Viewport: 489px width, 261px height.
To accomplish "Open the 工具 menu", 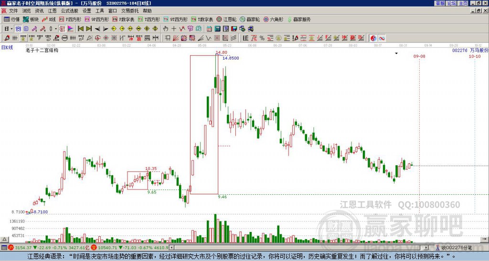I will (99, 11).
